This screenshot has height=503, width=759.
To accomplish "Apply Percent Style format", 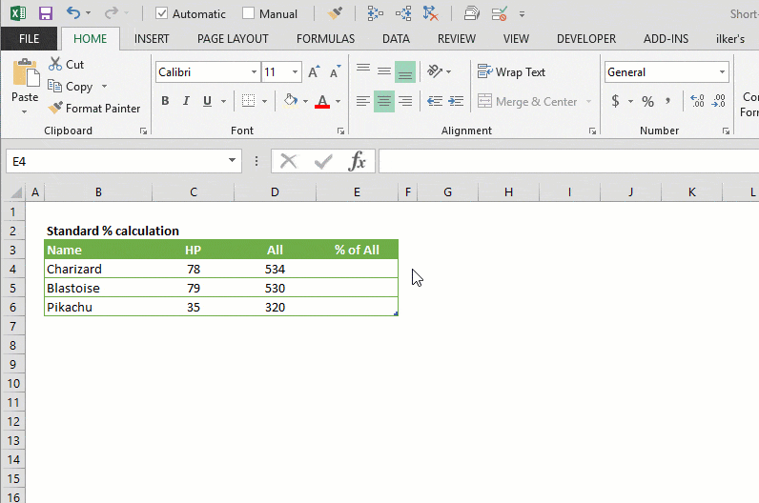I will tap(647, 101).
